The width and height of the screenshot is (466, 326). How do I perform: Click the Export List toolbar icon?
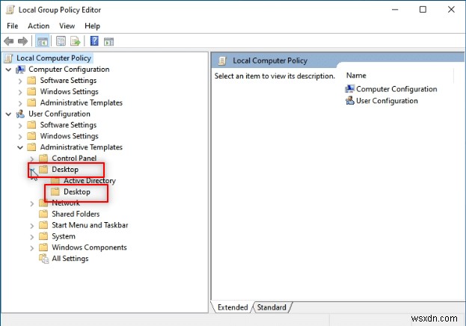[76, 41]
